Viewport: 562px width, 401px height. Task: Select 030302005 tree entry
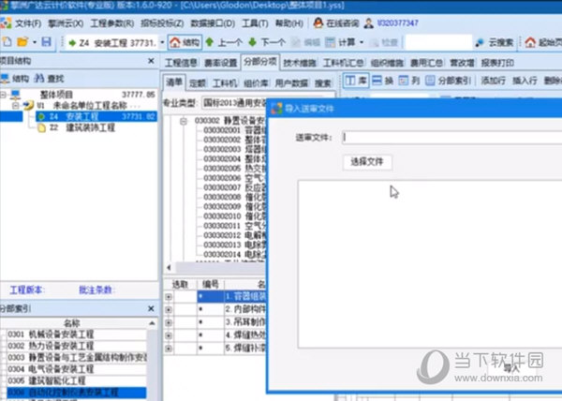pos(234,169)
